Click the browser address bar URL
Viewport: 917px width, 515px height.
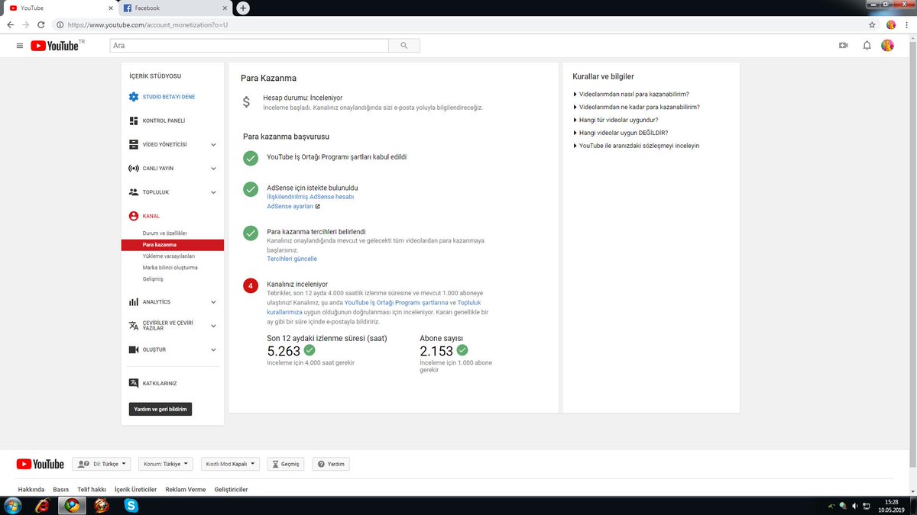click(147, 24)
